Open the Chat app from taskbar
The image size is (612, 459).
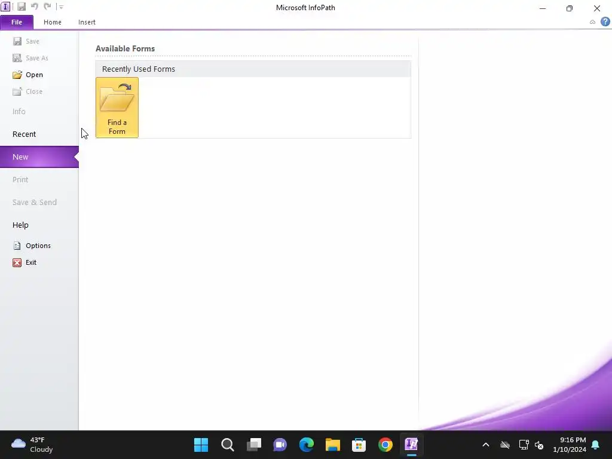click(x=280, y=445)
